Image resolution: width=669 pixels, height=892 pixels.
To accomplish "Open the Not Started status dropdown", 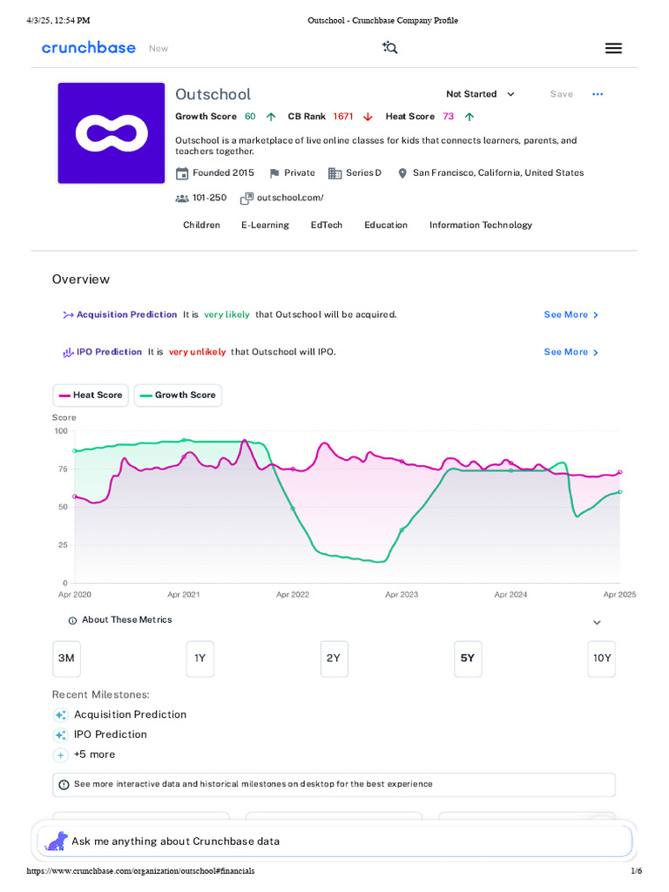I will pyautogui.click(x=480, y=94).
